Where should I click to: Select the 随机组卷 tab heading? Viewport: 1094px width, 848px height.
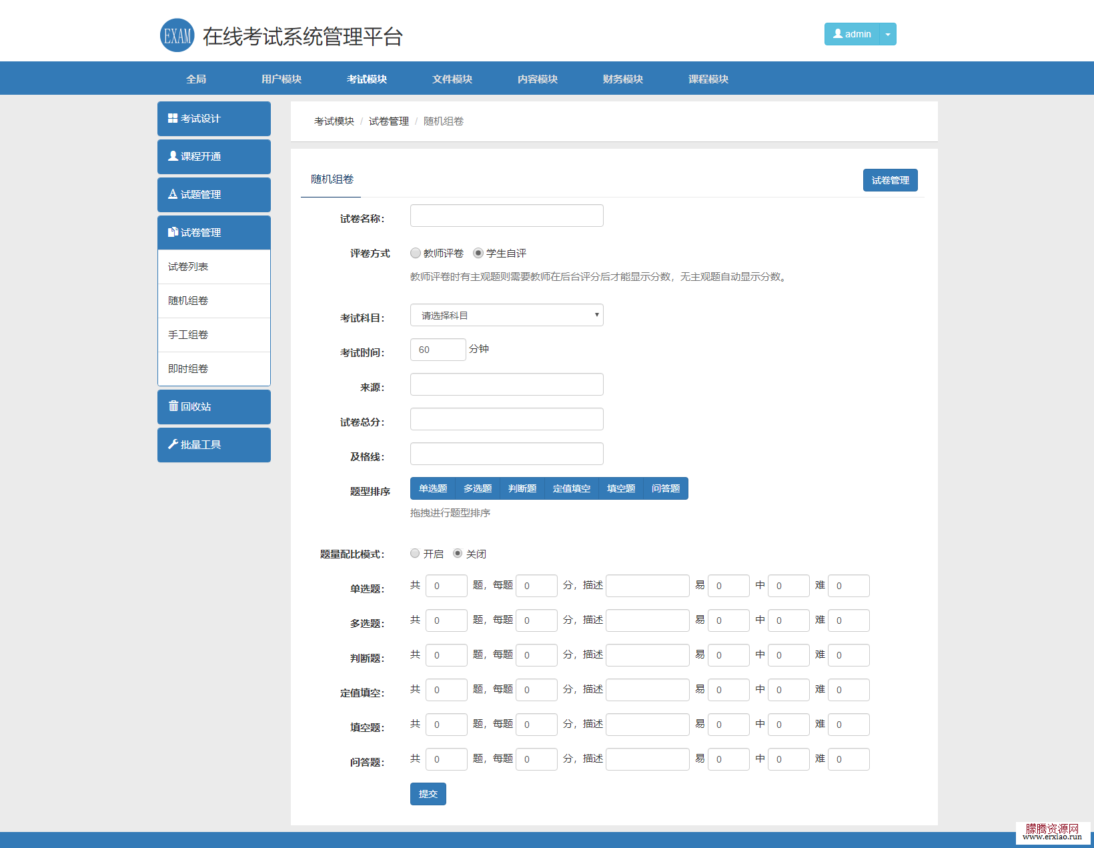[332, 179]
